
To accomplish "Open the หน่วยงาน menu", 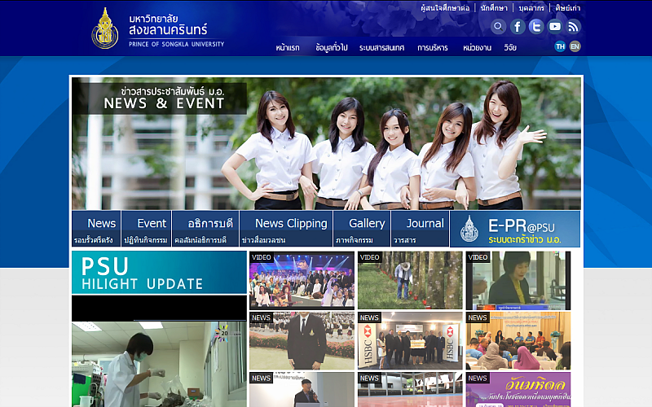I will 477,48.
